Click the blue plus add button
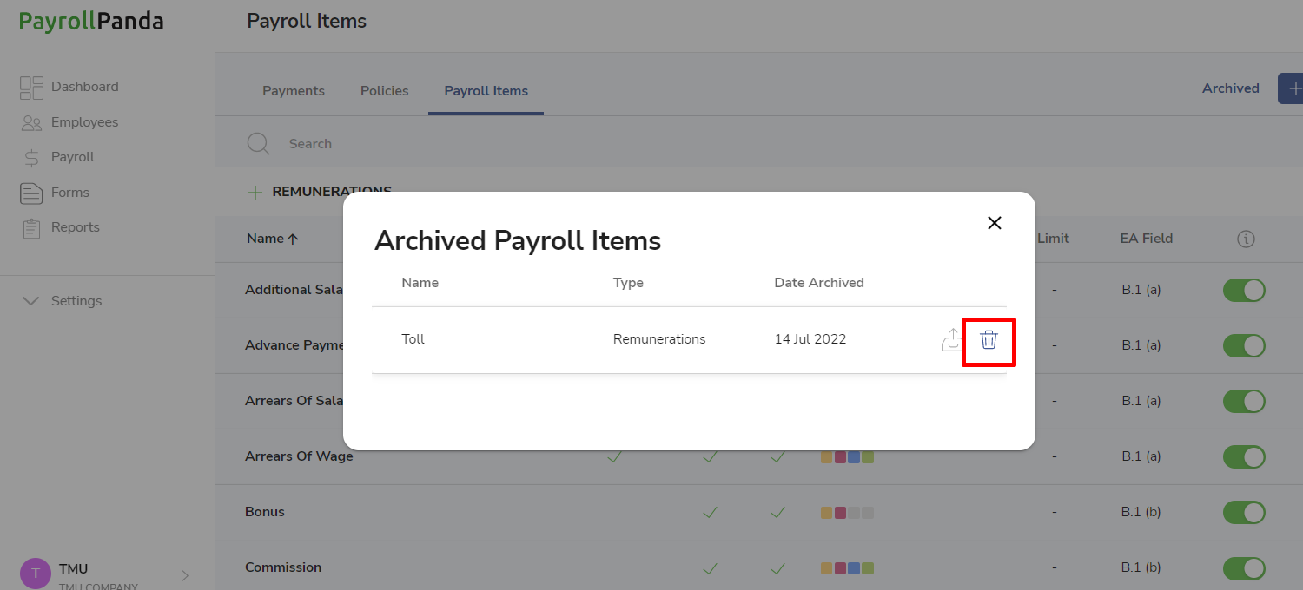The width and height of the screenshot is (1303, 590). click(1291, 88)
